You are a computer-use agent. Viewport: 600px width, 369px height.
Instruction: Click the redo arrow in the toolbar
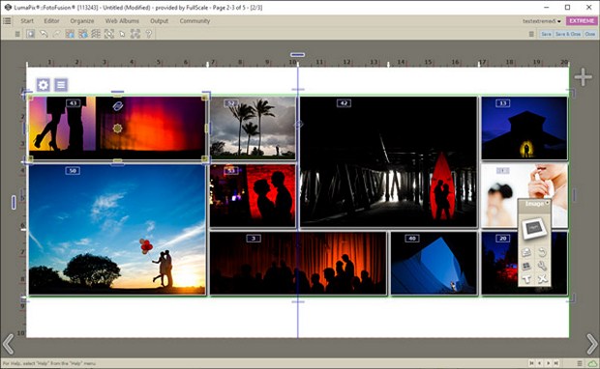[x=57, y=34]
